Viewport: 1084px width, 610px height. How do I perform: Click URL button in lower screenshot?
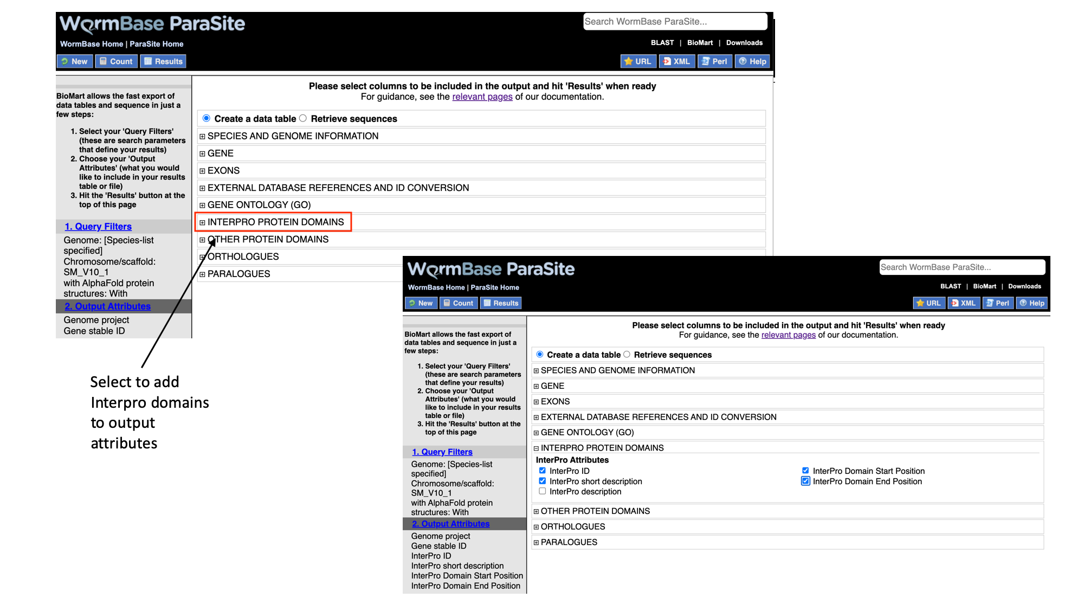[929, 303]
